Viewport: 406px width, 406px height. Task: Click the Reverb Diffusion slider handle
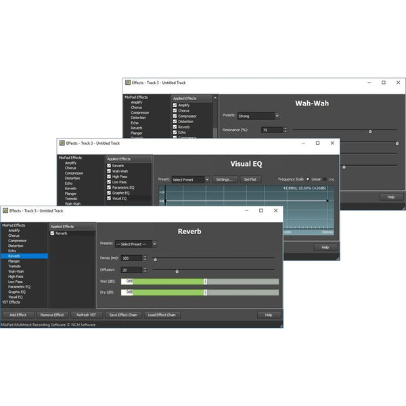177,270
